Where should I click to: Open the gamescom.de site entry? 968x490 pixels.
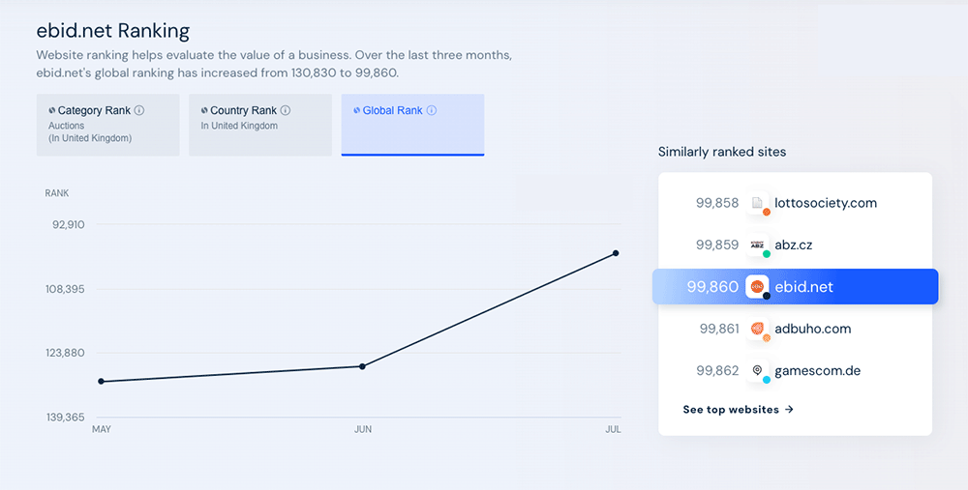tap(817, 370)
